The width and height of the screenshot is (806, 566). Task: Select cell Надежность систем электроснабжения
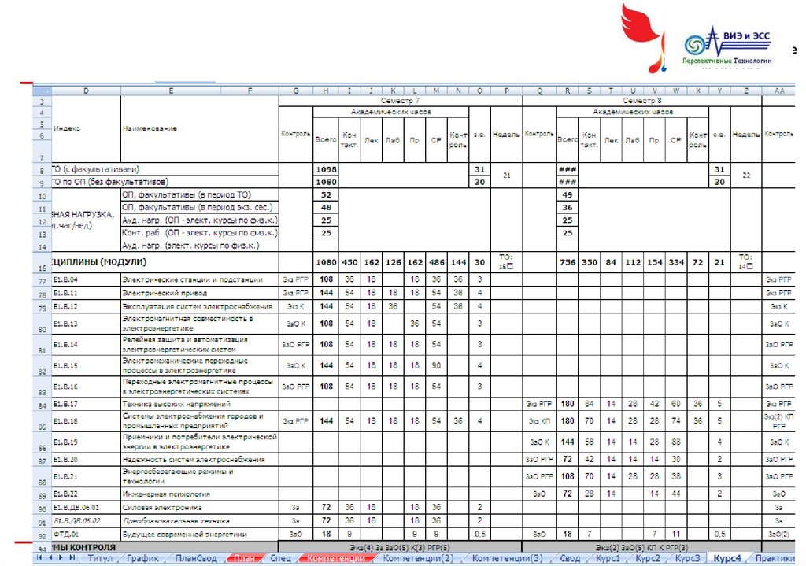199,460
